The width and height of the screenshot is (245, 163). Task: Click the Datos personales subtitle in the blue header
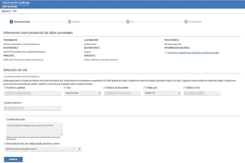10,7
